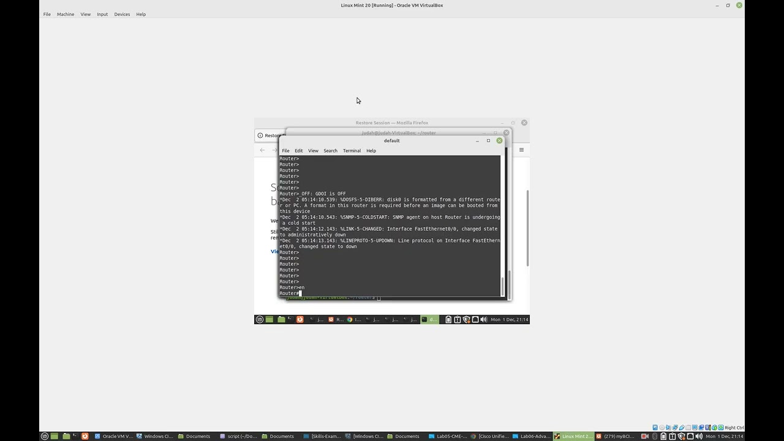Click VirtualBox status bar hard disk icon

click(655, 428)
